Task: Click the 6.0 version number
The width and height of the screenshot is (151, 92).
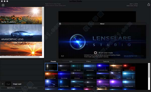Action: pos(62,56)
